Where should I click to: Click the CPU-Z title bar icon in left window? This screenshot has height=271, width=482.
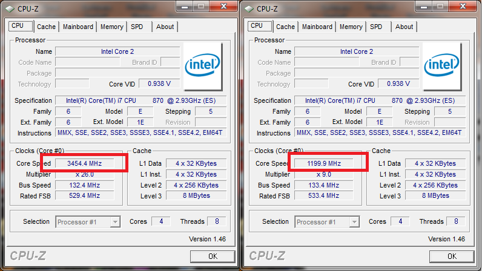[10, 9]
